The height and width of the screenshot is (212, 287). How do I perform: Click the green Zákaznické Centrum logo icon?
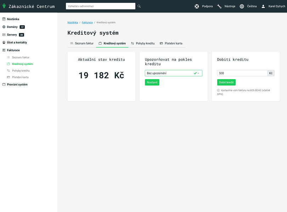[4, 6]
